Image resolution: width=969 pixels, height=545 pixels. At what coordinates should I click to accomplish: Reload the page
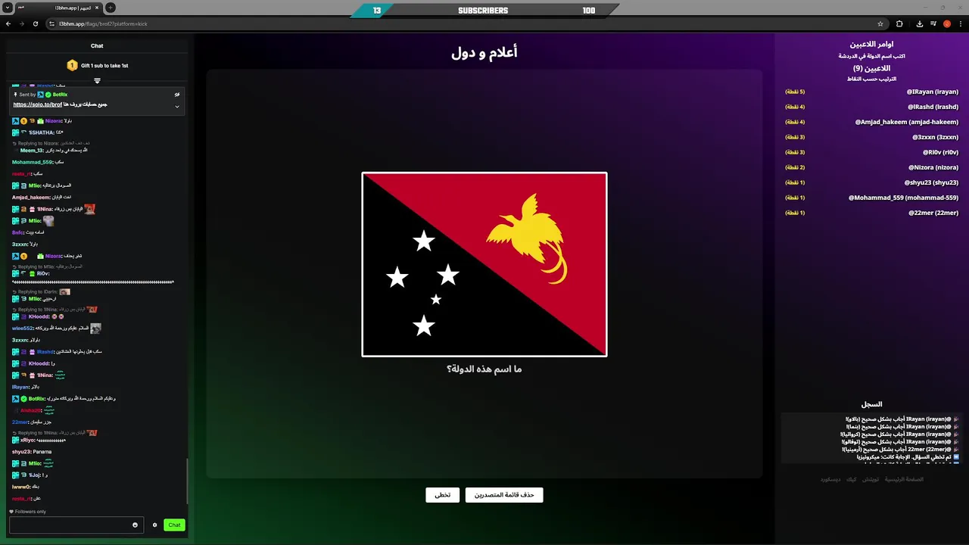35,23
